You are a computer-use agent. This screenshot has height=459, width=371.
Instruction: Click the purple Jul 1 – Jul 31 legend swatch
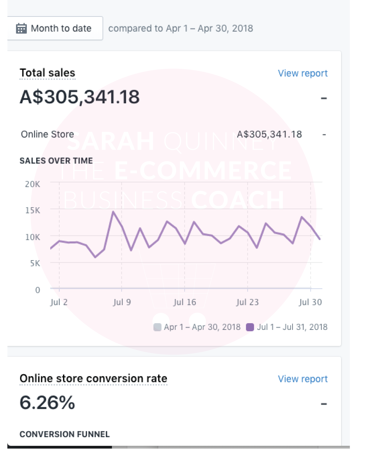(250, 327)
